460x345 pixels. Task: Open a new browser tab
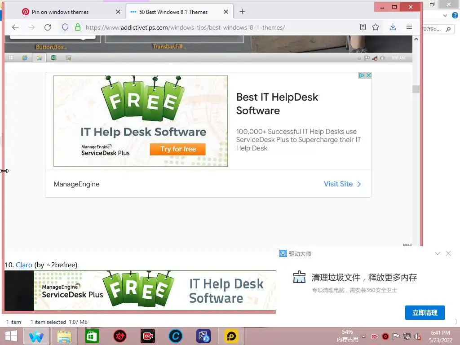pyautogui.click(x=242, y=12)
